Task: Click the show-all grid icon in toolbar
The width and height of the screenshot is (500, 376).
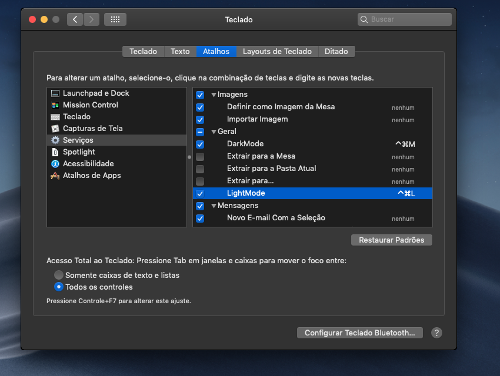Action: (x=115, y=19)
